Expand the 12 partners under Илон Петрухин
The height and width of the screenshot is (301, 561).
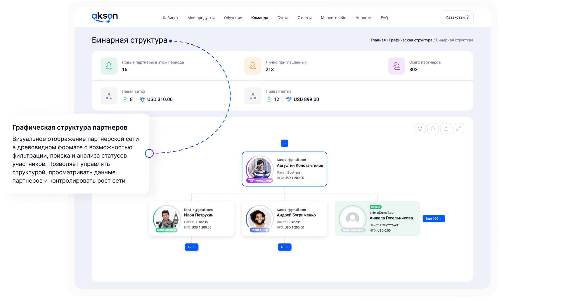[x=191, y=247]
